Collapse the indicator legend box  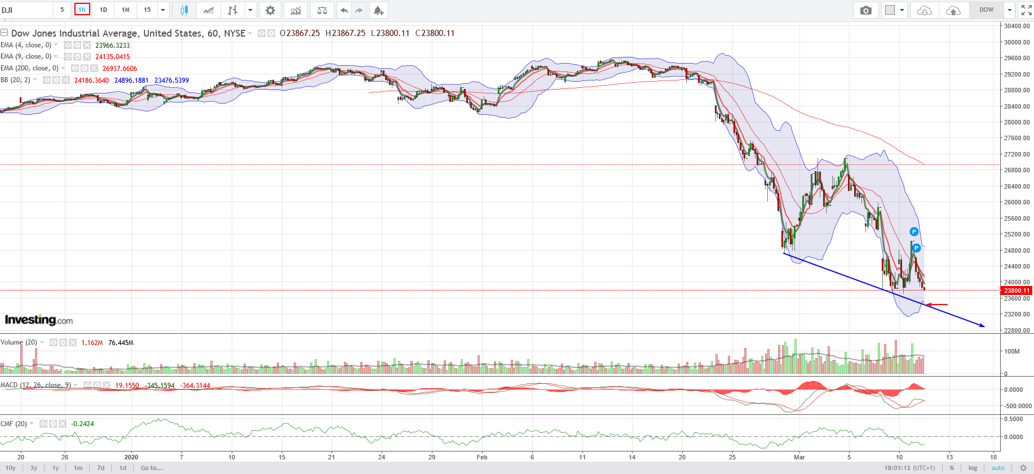4,33
